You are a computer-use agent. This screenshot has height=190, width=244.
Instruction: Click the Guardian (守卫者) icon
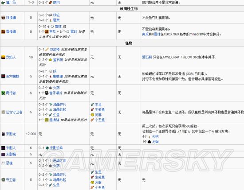(x=3, y=180)
